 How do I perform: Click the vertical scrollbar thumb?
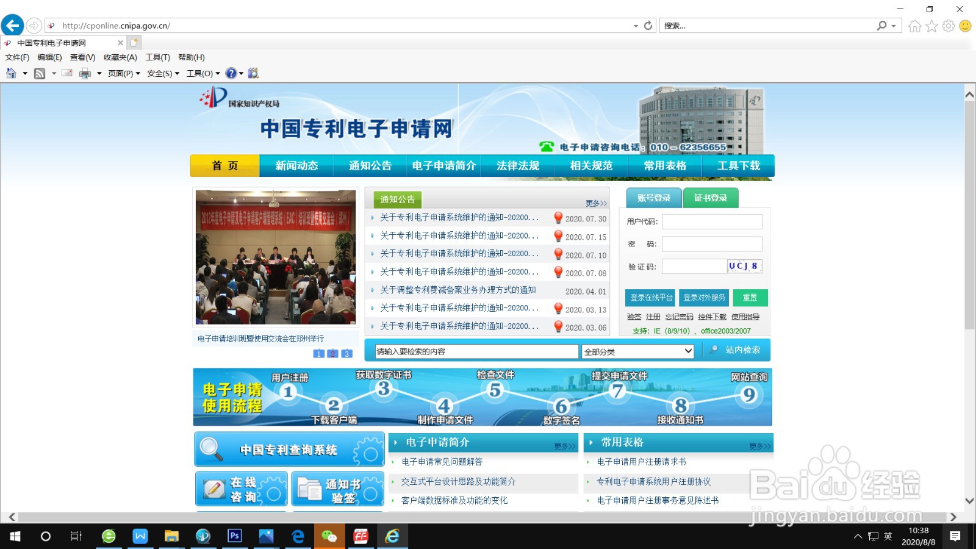[x=969, y=215]
